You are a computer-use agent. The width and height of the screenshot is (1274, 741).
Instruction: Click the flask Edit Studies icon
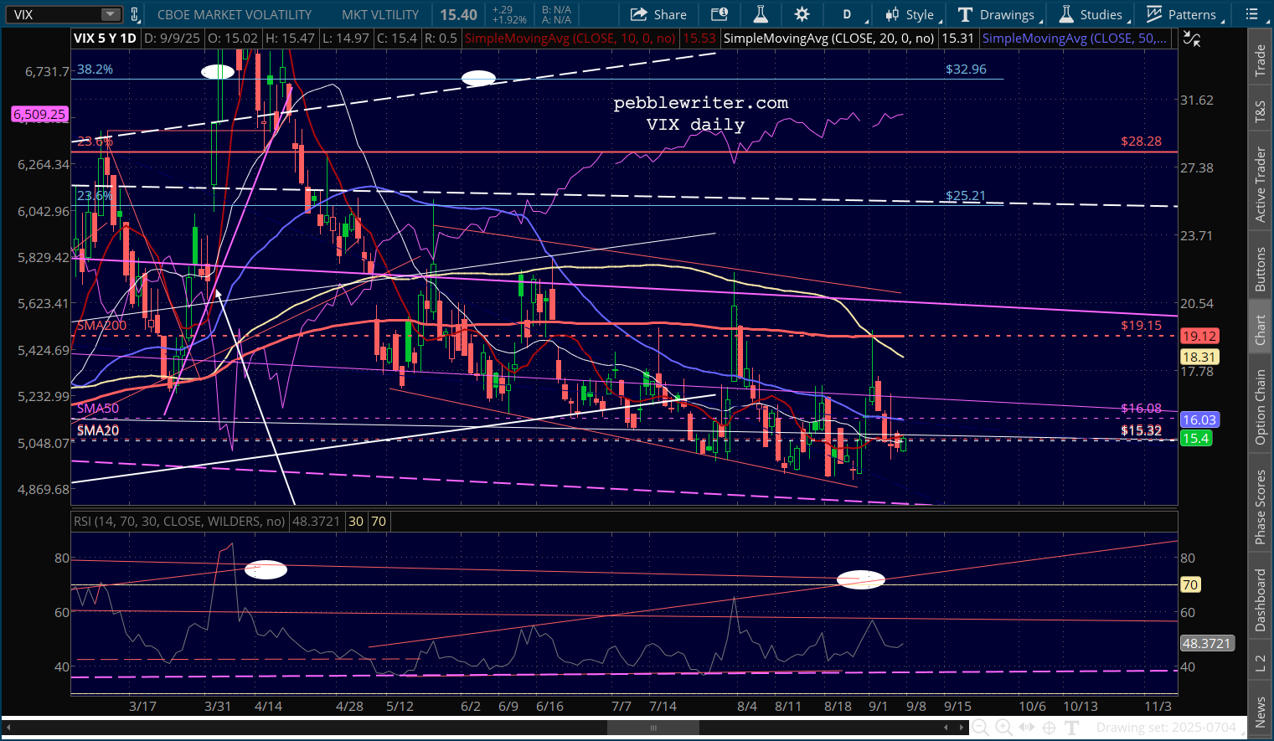click(761, 14)
